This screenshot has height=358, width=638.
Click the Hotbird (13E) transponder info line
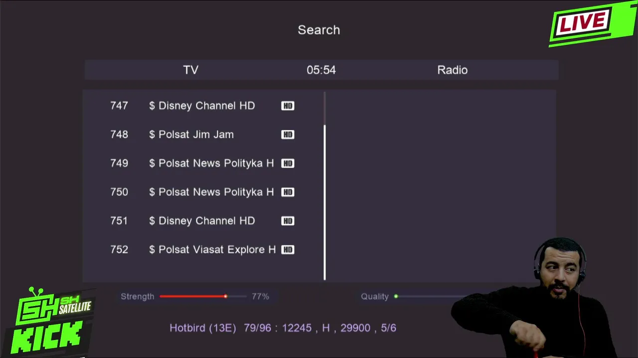tap(283, 328)
